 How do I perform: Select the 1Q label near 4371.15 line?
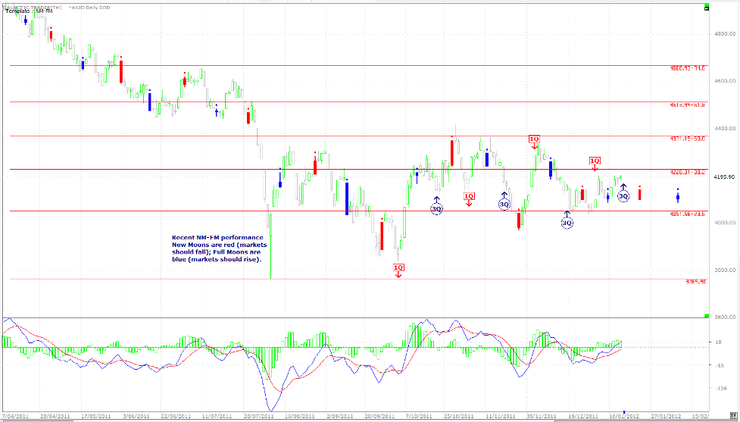(534, 139)
